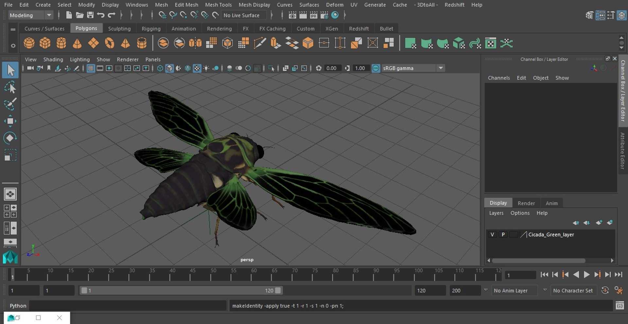The height and width of the screenshot is (324, 628).
Task: Toggle playback P of Cicada_Green_layer
Action: coord(503,234)
